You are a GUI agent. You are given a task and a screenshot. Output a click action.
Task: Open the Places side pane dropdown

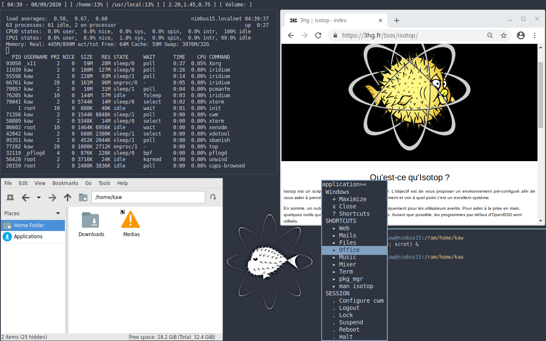58,214
